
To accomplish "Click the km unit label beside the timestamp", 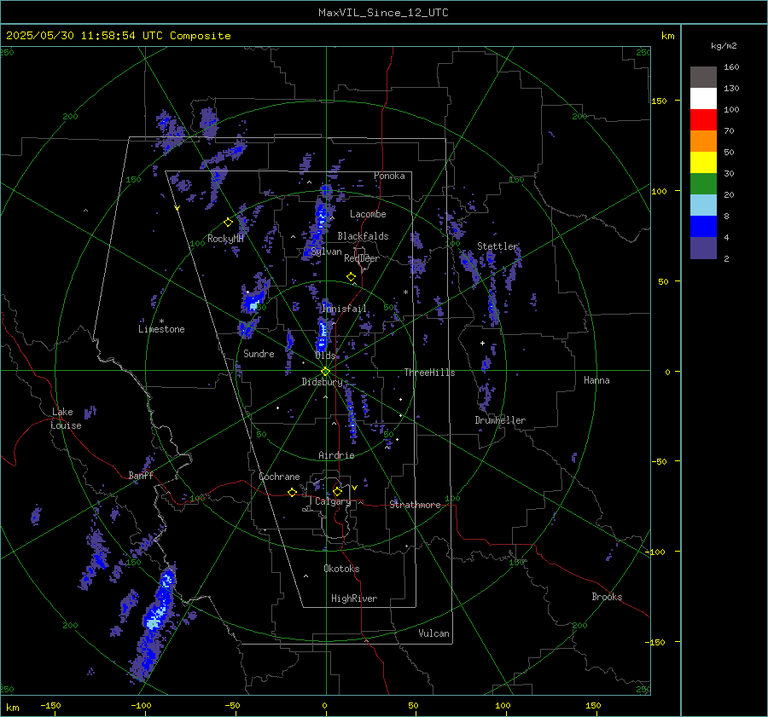I will [x=667, y=36].
